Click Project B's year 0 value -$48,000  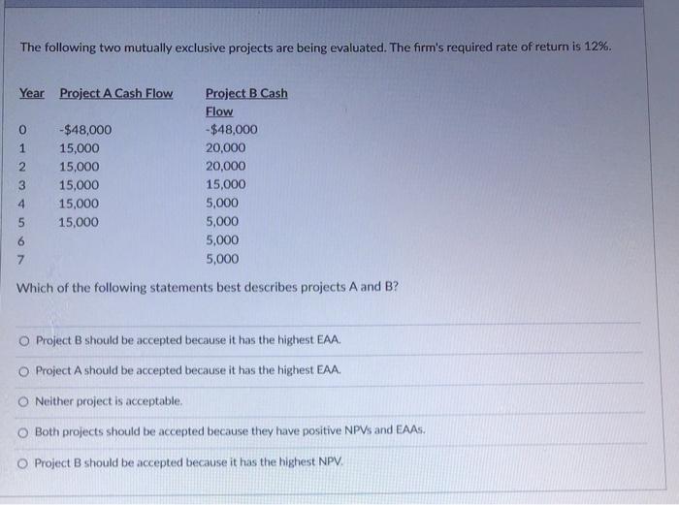point(232,129)
